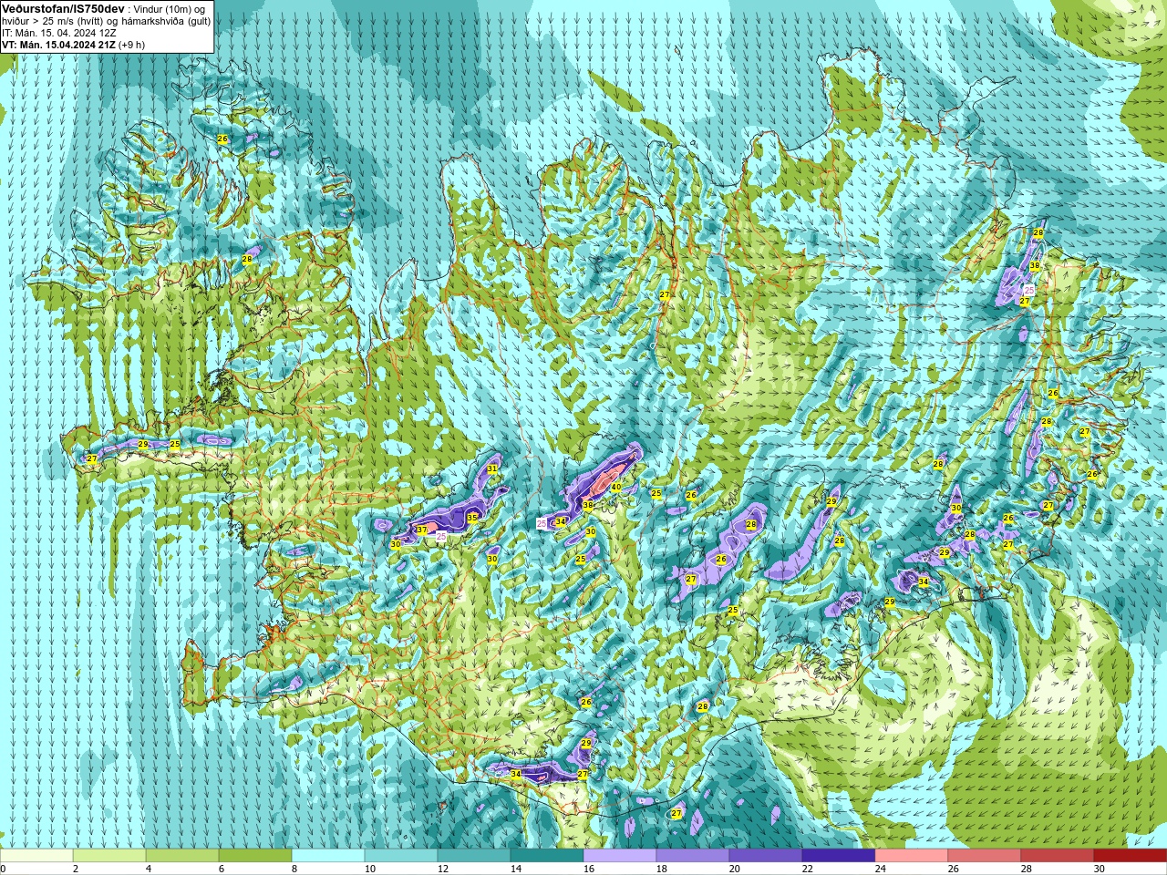
Task: Click the legend scale tick "4"
Action: [x=149, y=869]
